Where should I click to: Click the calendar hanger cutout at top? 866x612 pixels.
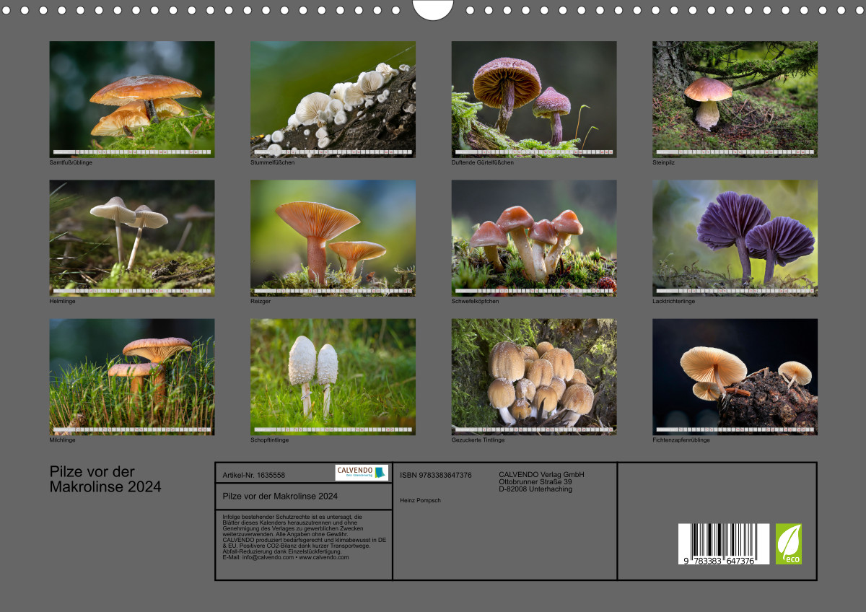(433, 9)
